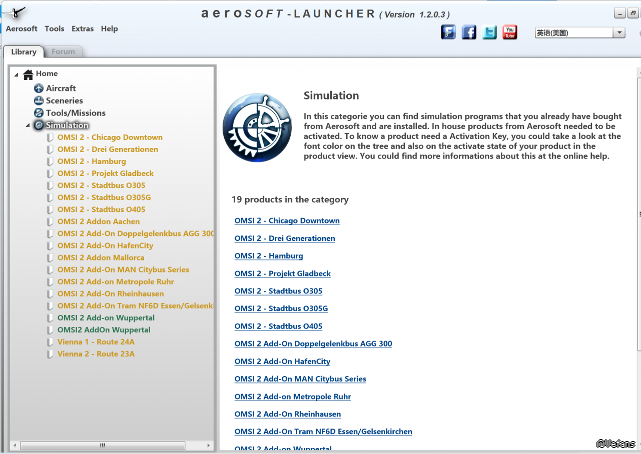Select OMSI 2 Add-on Wuppertal tree item
The width and height of the screenshot is (641, 454).
coord(106,318)
